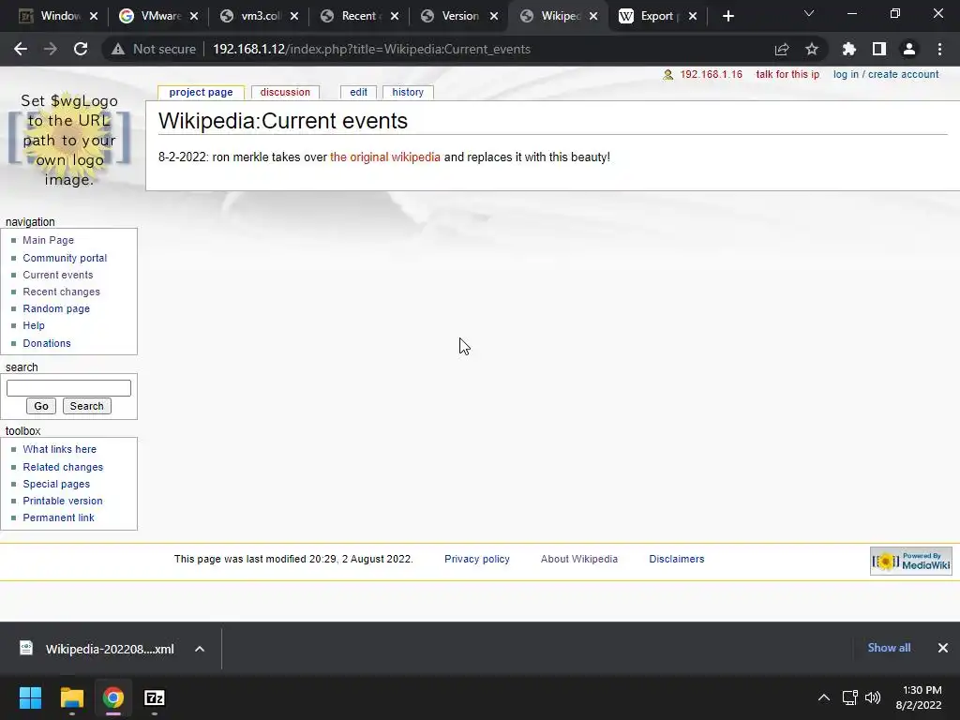Click the Go button
This screenshot has width=960, height=720.
click(x=41, y=406)
